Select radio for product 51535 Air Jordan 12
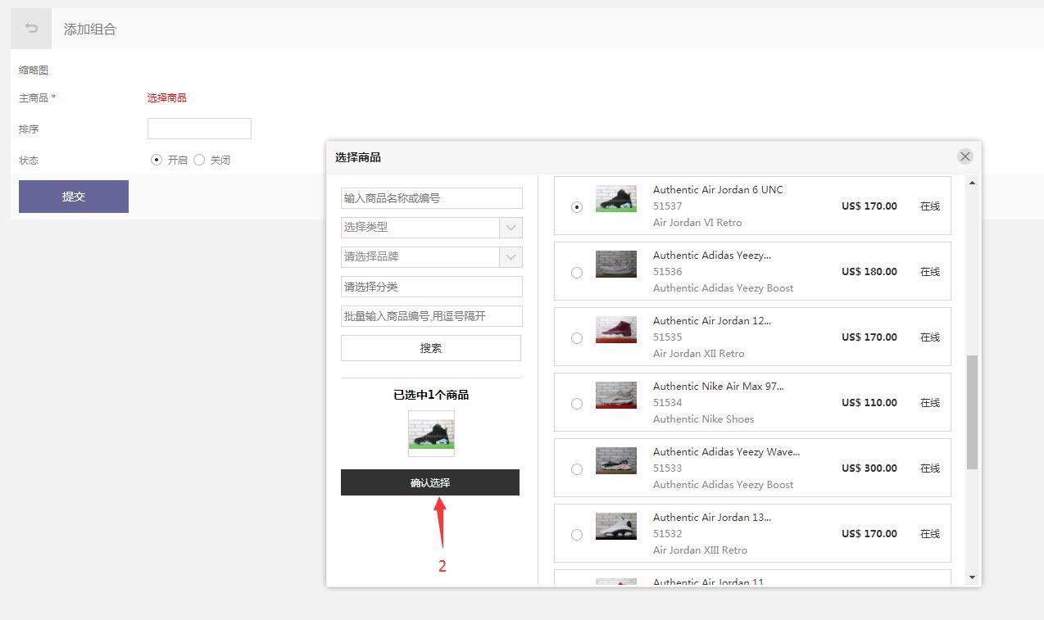Viewport: 1044px width, 620px height. coord(577,338)
